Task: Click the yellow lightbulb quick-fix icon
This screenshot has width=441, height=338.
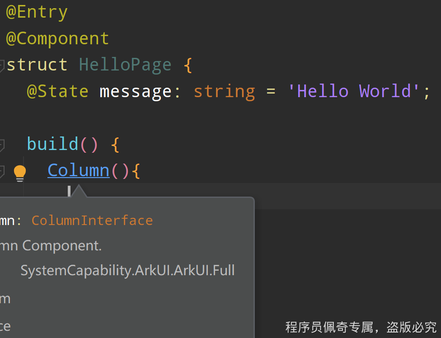Action: [x=19, y=173]
